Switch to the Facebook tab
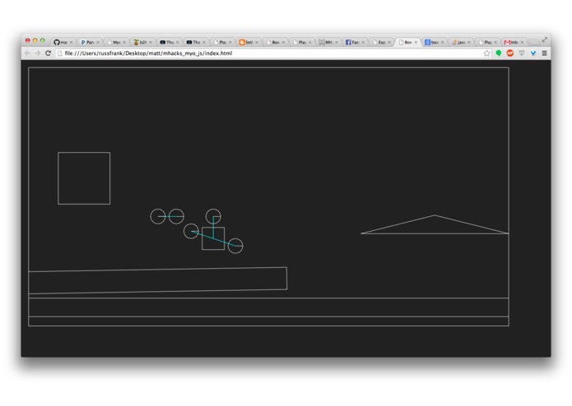Viewport: 572px width, 406px height. [353, 42]
